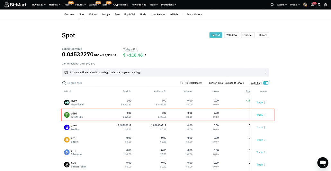This screenshot has width=331, height=171.
Task: Click Trade link for ETH row
Action: point(259,152)
